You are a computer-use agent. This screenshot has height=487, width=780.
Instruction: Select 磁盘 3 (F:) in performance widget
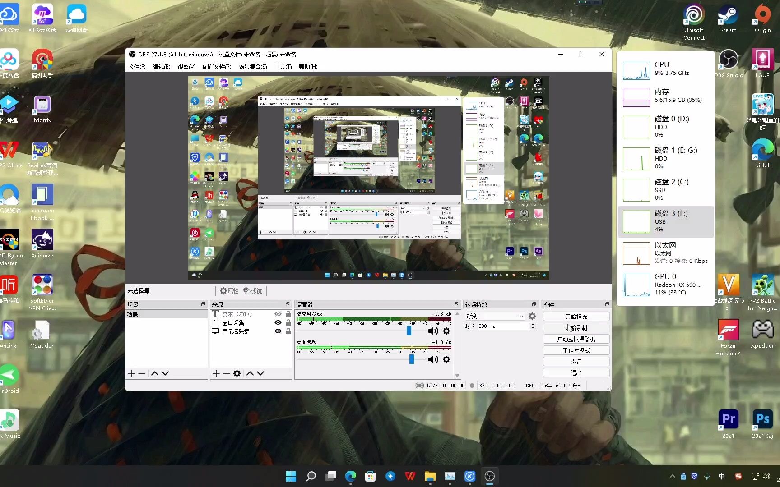[666, 221]
